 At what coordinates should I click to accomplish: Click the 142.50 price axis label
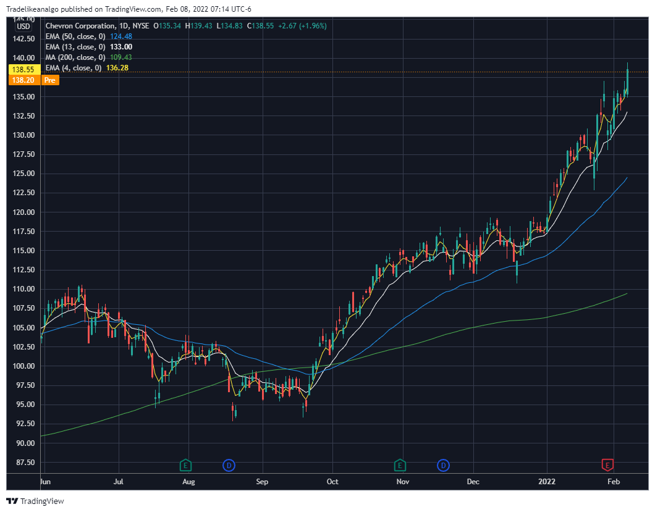point(24,39)
